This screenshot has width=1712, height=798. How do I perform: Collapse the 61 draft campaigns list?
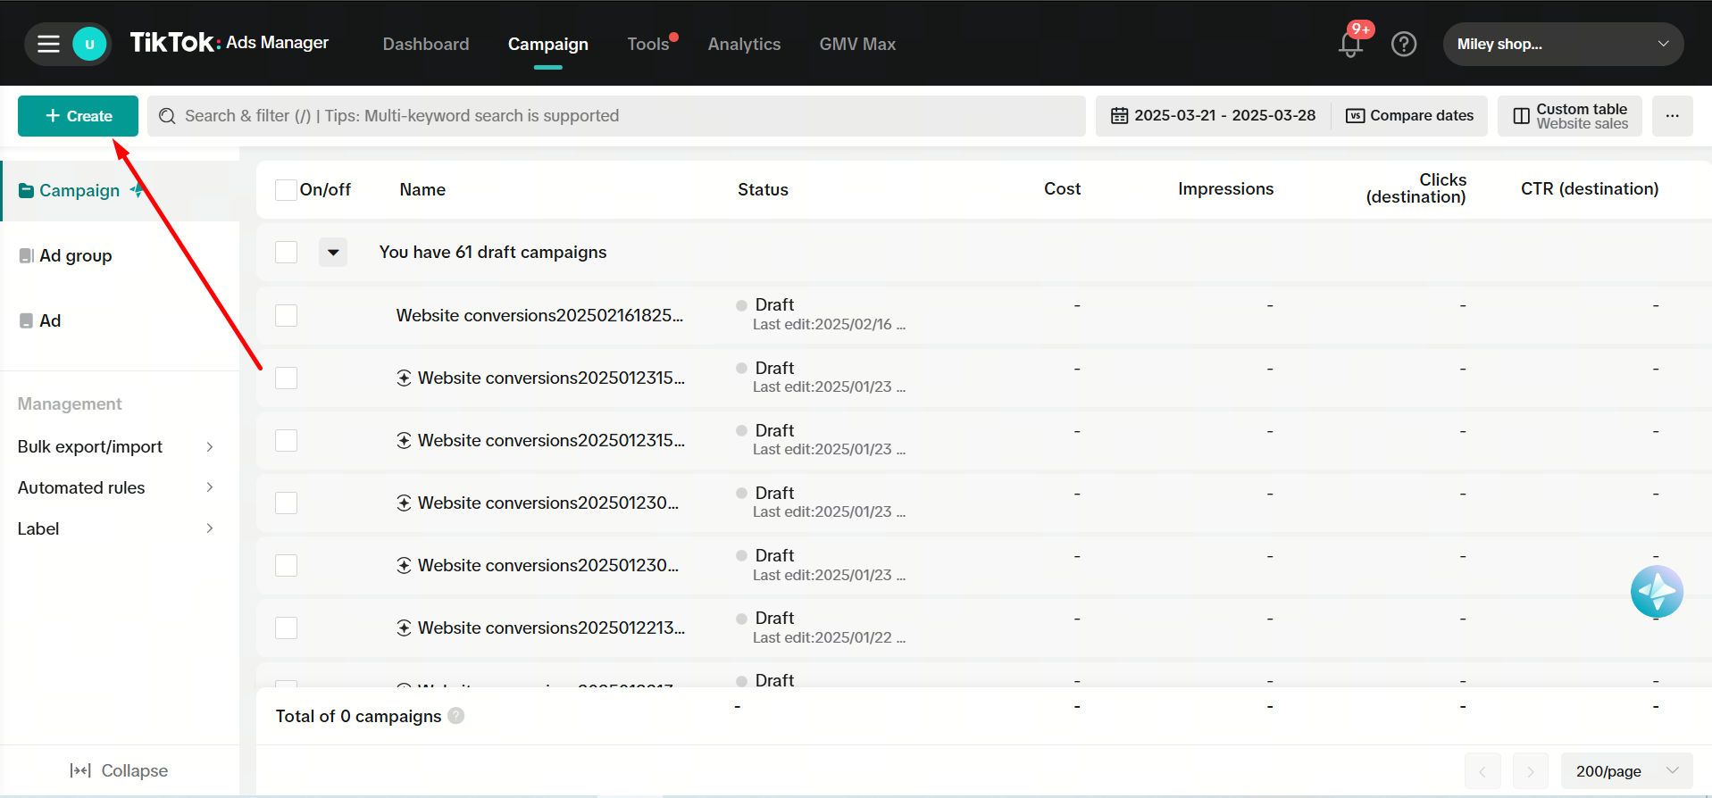click(x=333, y=253)
